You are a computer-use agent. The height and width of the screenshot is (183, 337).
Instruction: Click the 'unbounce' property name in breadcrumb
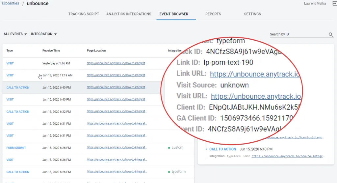pyautogui.click(x=38, y=3)
